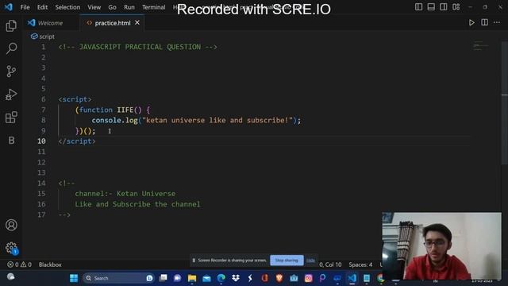Click the closing script tag on line 10
508x286 pixels.
(x=77, y=141)
